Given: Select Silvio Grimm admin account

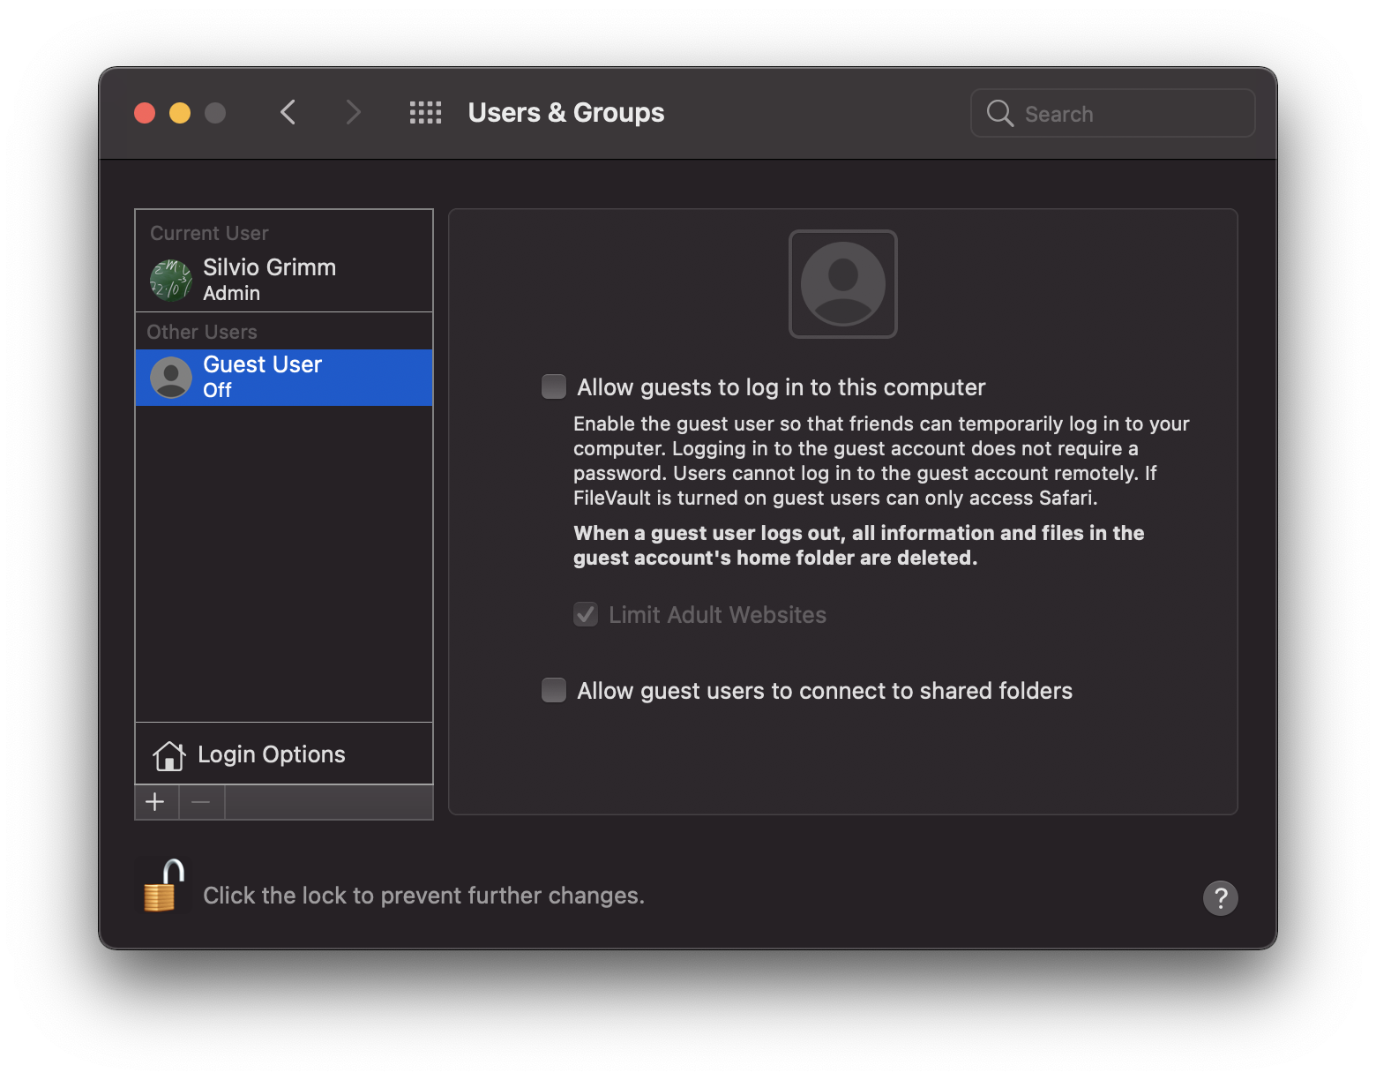Looking at the screenshot, I should pyautogui.click(x=269, y=279).
